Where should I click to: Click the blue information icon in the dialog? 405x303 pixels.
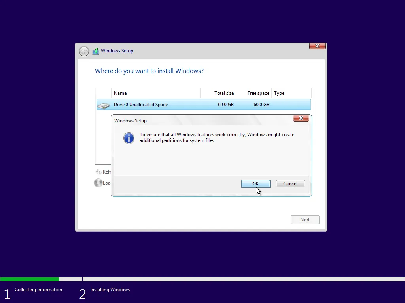tap(129, 138)
